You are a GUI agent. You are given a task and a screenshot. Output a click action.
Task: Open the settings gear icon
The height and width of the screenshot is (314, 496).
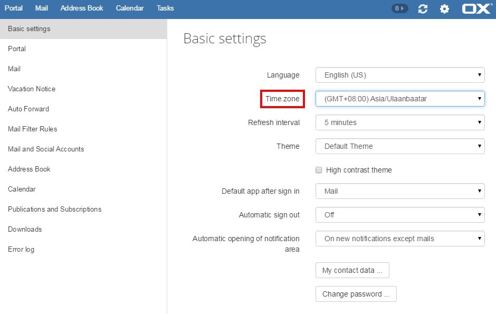point(444,8)
